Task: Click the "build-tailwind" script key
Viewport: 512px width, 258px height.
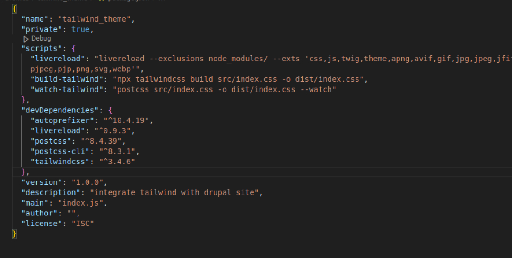Action: point(60,79)
